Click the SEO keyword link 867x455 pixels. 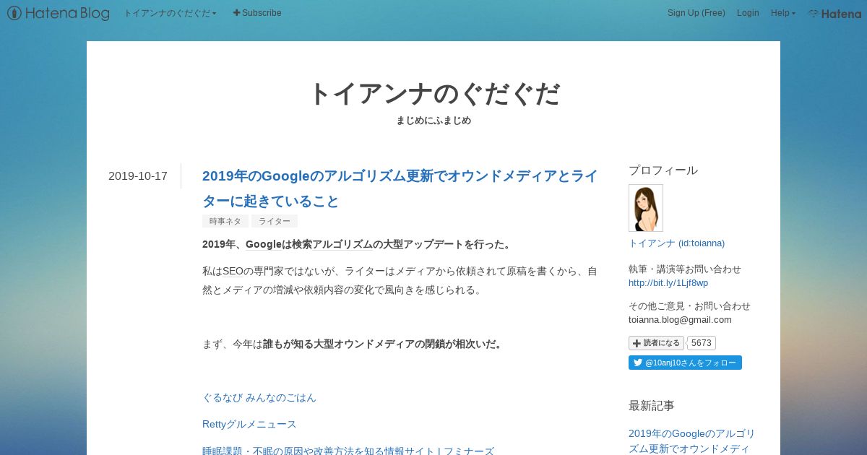[x=233, y=271]
